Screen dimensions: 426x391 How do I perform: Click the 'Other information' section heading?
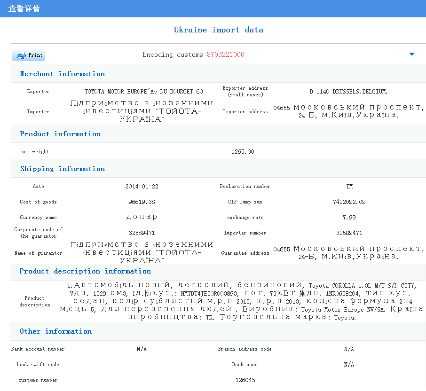[x=55, y=331]
